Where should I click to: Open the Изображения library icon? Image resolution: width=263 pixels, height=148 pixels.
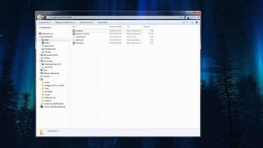click(43, 49)
